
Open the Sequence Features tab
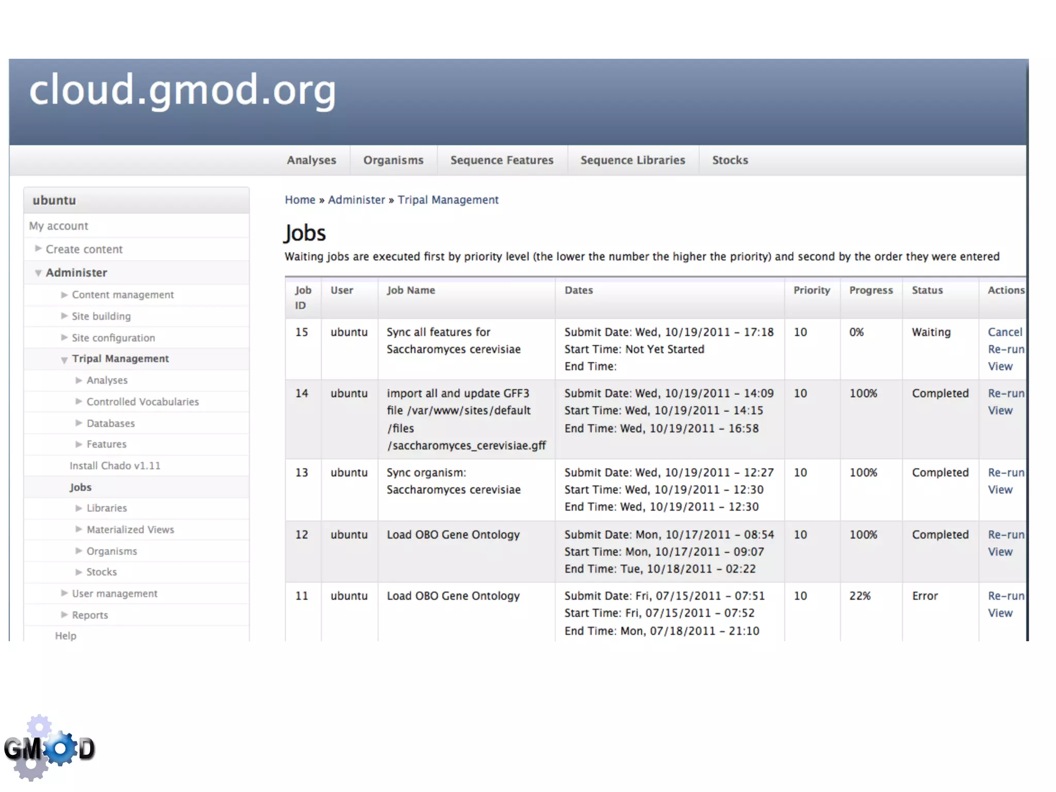[501, 160]
